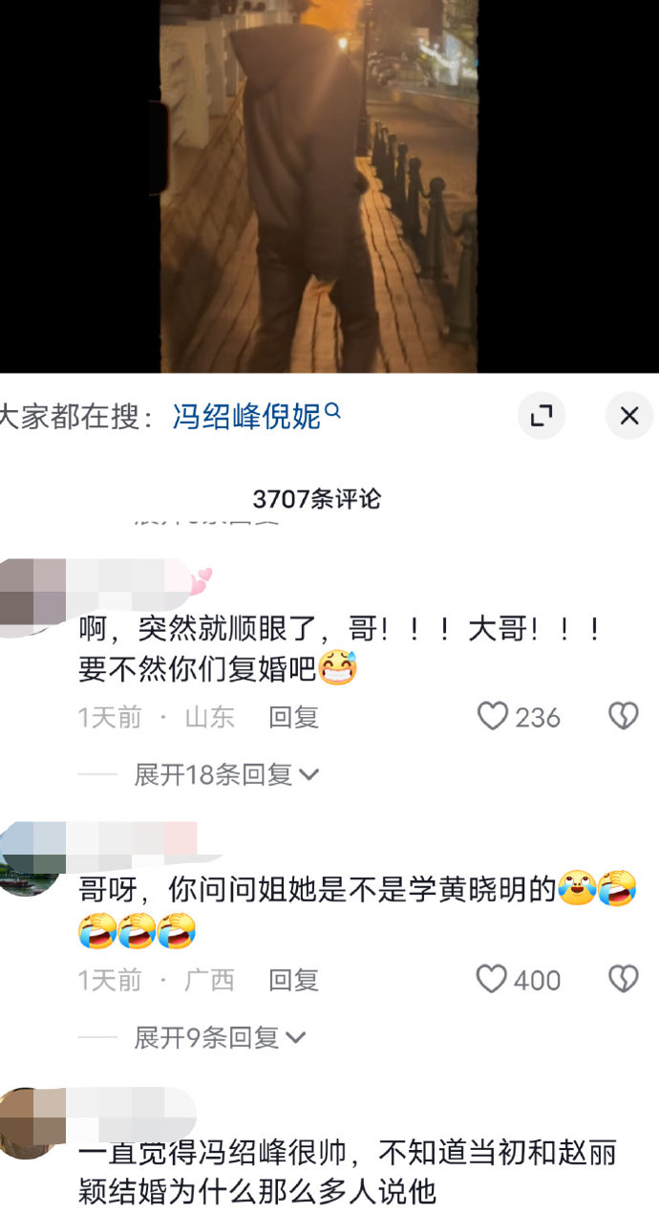Screen dimensions: 659x1215
Task: Close the comments panel
Action: pyautogui.click(x=629, y=416)
